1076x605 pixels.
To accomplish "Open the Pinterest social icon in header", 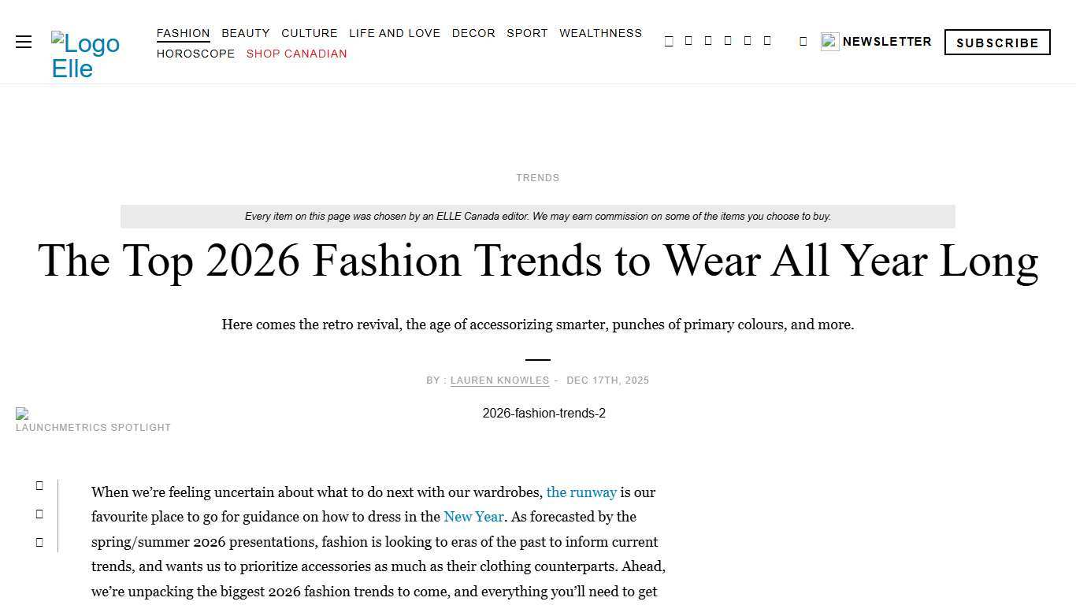I will click(728, 41).
